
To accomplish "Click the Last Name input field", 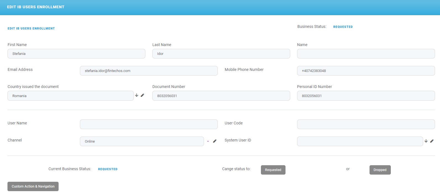I will pyautogui.click(x=221, y=54).
